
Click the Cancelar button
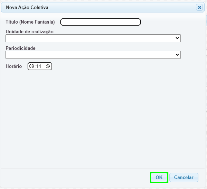(x=184, y=177)
